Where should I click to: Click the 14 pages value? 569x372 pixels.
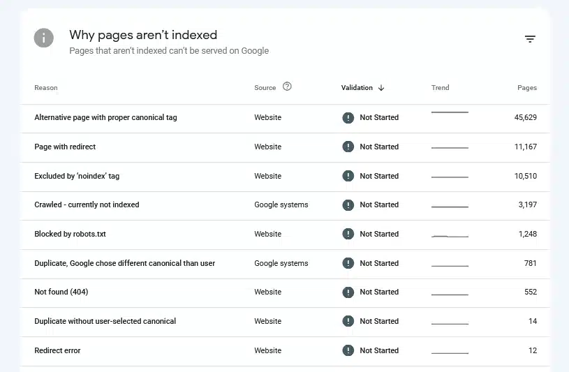click(533, 321)
